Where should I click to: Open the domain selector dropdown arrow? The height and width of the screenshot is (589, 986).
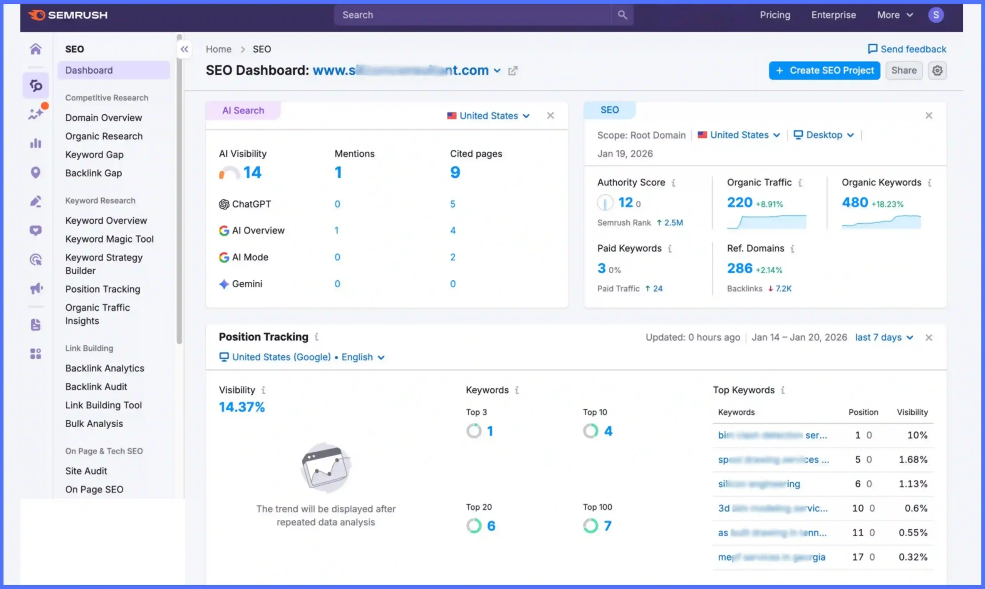pyautogui.click(x=497, y=71)
